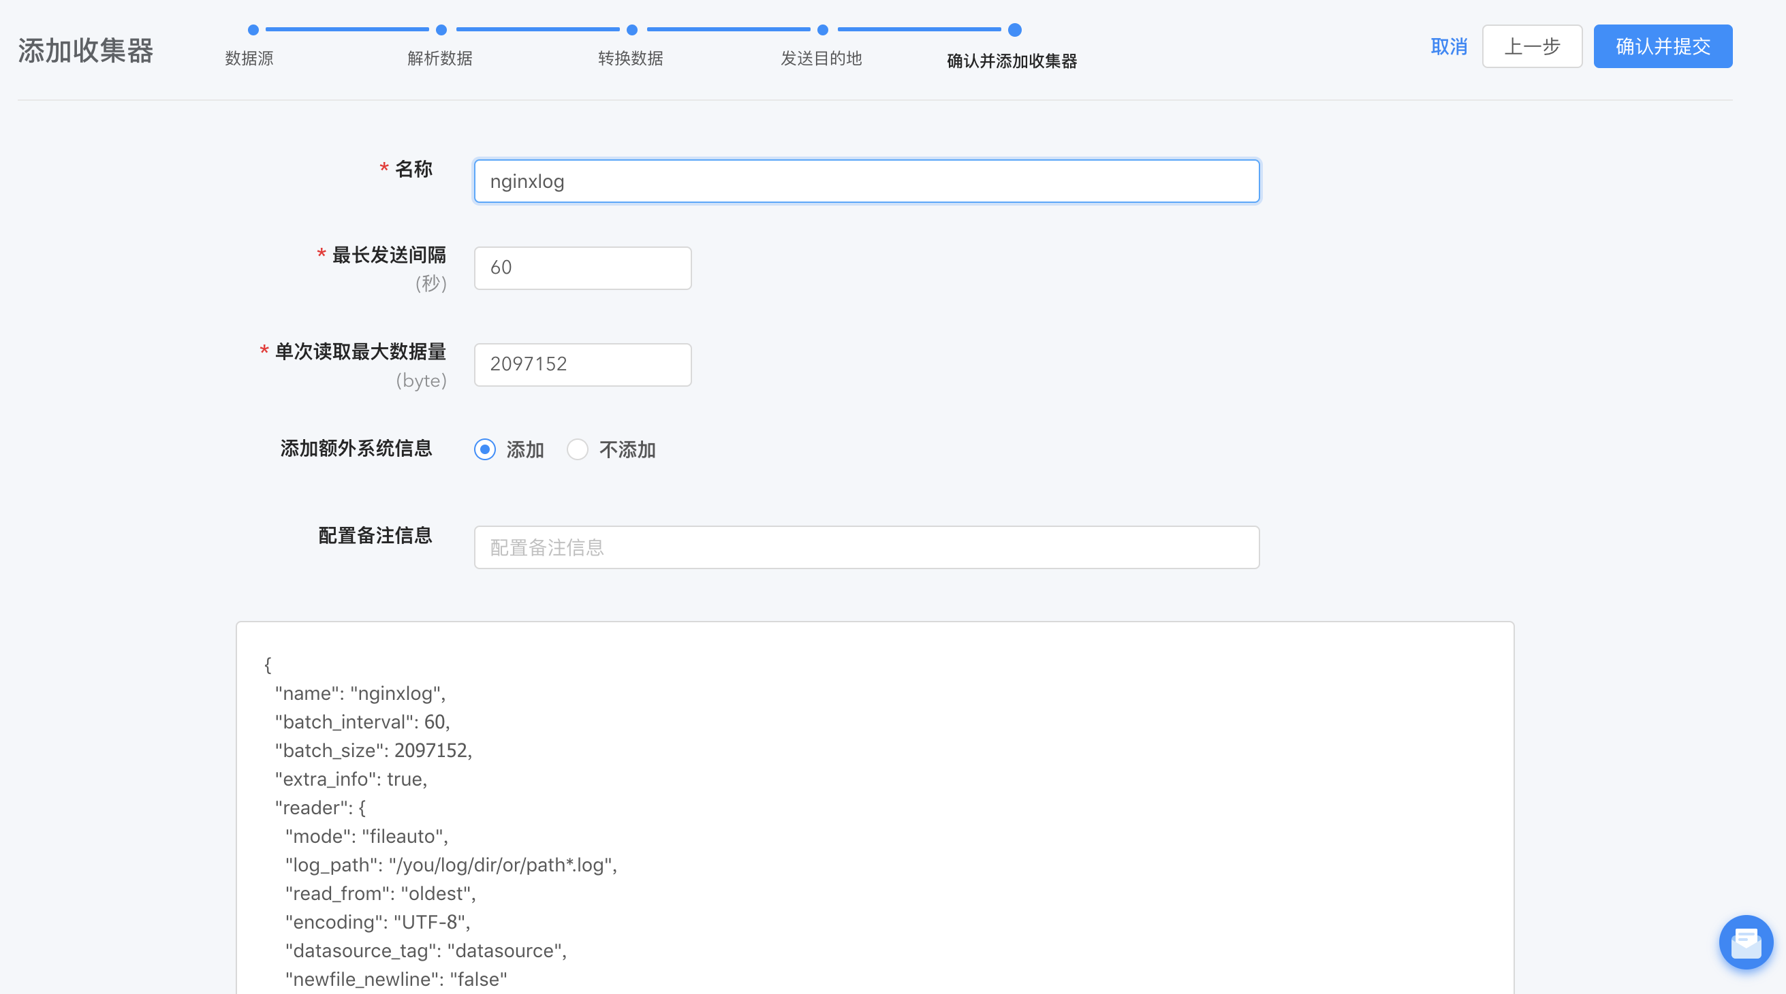Click the 最长发送间隔 input field
The image size is (1786, 994).
click(x=582, y=268)
